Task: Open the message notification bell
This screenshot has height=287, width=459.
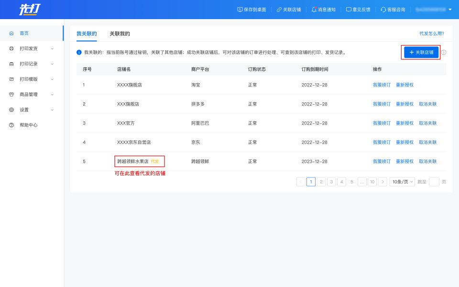Action: pos(314,10)
